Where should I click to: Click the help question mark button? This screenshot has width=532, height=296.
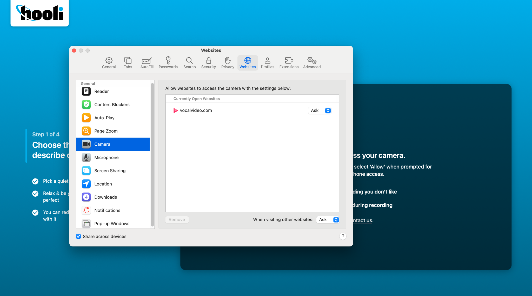(343, 236)
